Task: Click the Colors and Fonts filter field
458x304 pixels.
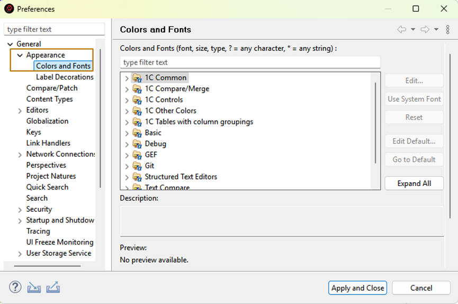Action: [x=250, y=62]
